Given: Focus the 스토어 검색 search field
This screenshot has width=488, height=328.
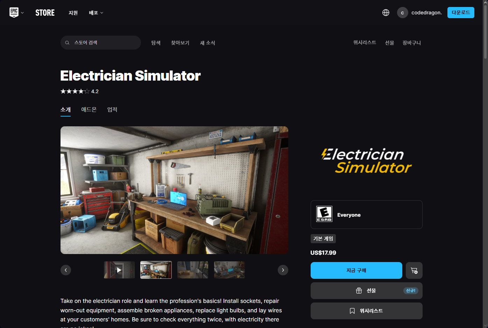Looking at the screenshot, I should tap(101, 43).
